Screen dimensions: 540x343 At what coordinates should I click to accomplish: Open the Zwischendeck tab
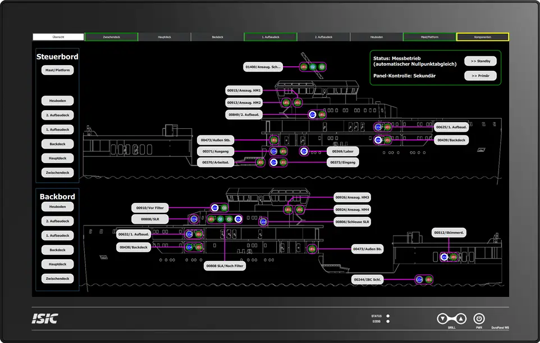point(111,37)
